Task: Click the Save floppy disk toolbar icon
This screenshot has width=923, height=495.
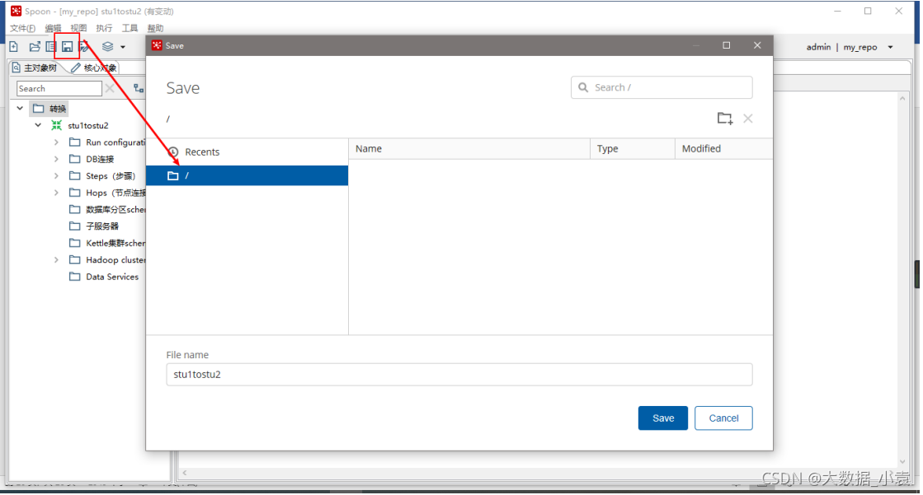Action: [67, 46]
